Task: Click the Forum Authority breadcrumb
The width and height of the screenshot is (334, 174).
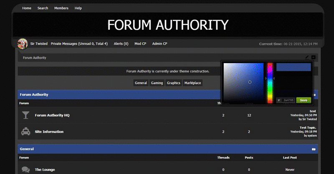Action: [x=35, y=58]
